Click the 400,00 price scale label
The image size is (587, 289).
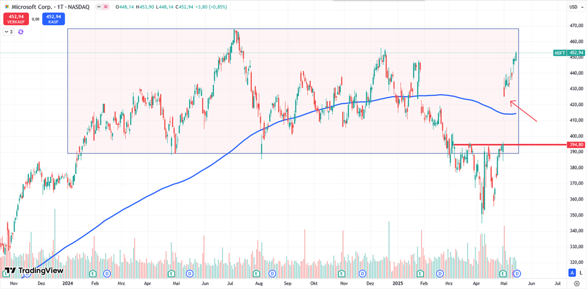(x=576, y=136)
